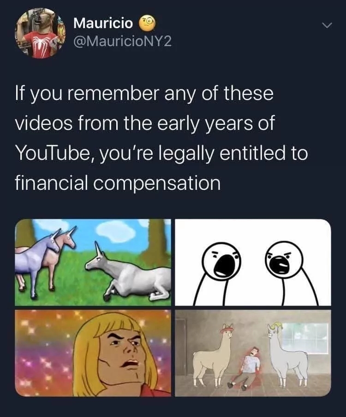346x417 pixels.
Task: Open Mauricio's profile picture avatar
Action: point(41,33)
